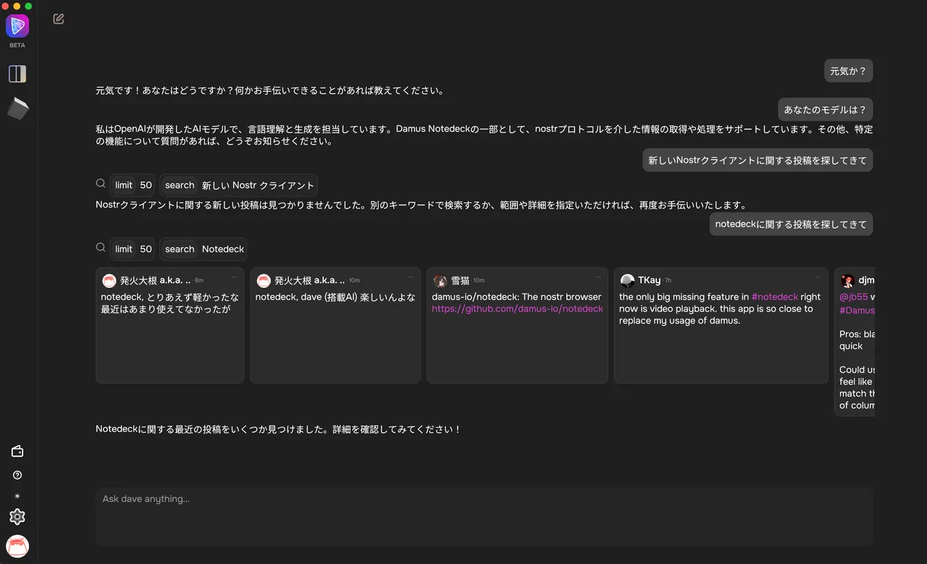Click the "notedeckに関する投稿を探してきて" message bubble
The width and height of the screenshot is (927, 564).
click(791, 224)
